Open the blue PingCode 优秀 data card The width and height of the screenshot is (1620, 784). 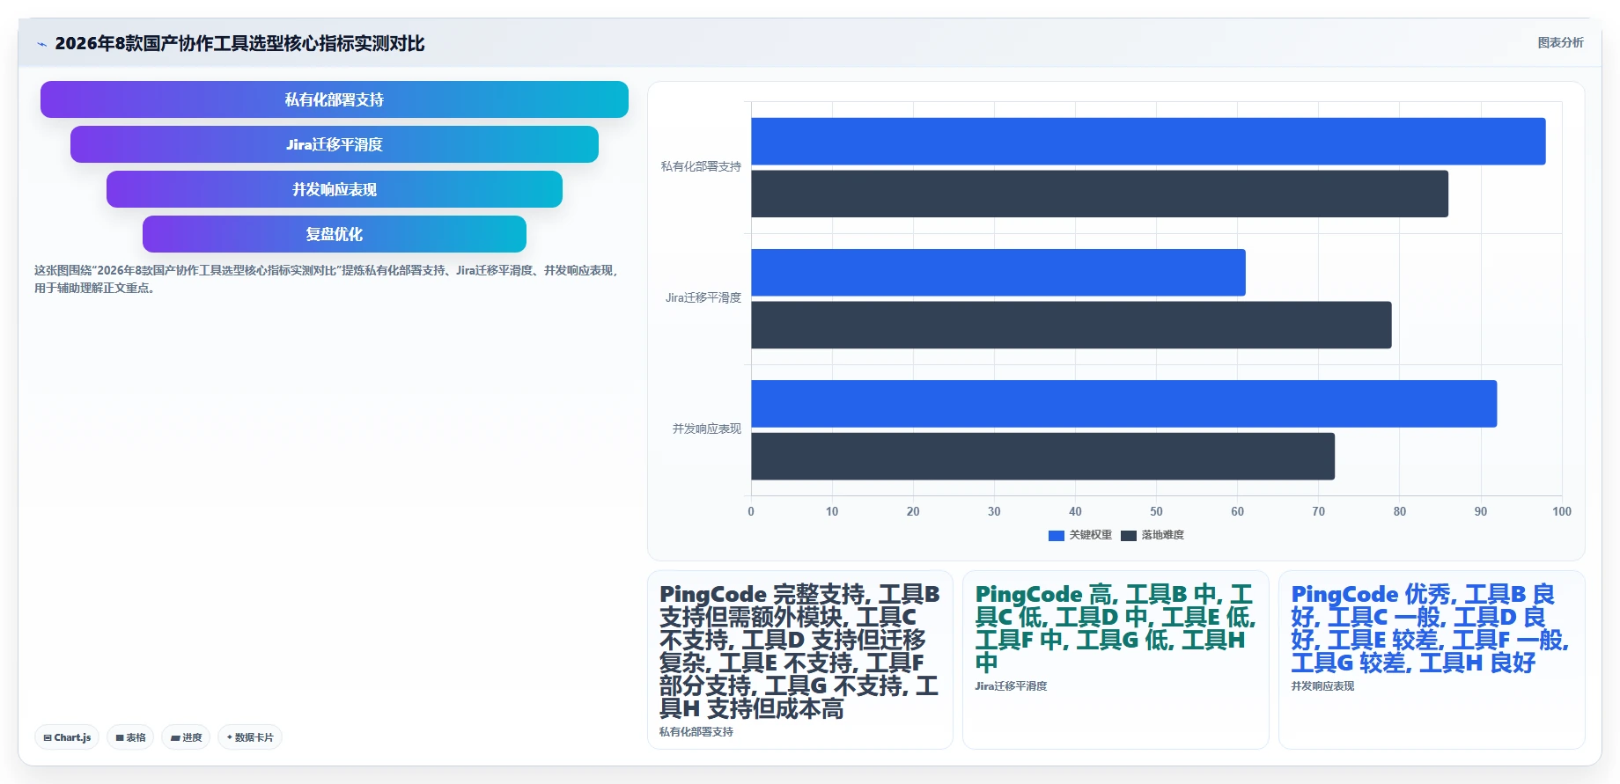coord(1432,660)
